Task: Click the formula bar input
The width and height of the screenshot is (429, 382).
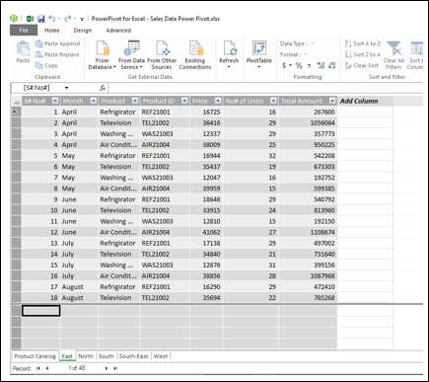Action: coord(265,88)
